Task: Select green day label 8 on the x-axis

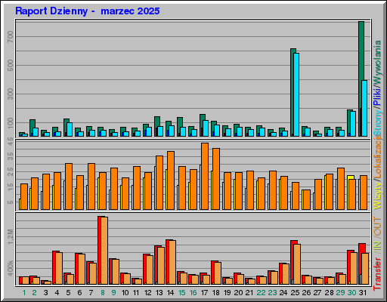Action: click(103, 293)
